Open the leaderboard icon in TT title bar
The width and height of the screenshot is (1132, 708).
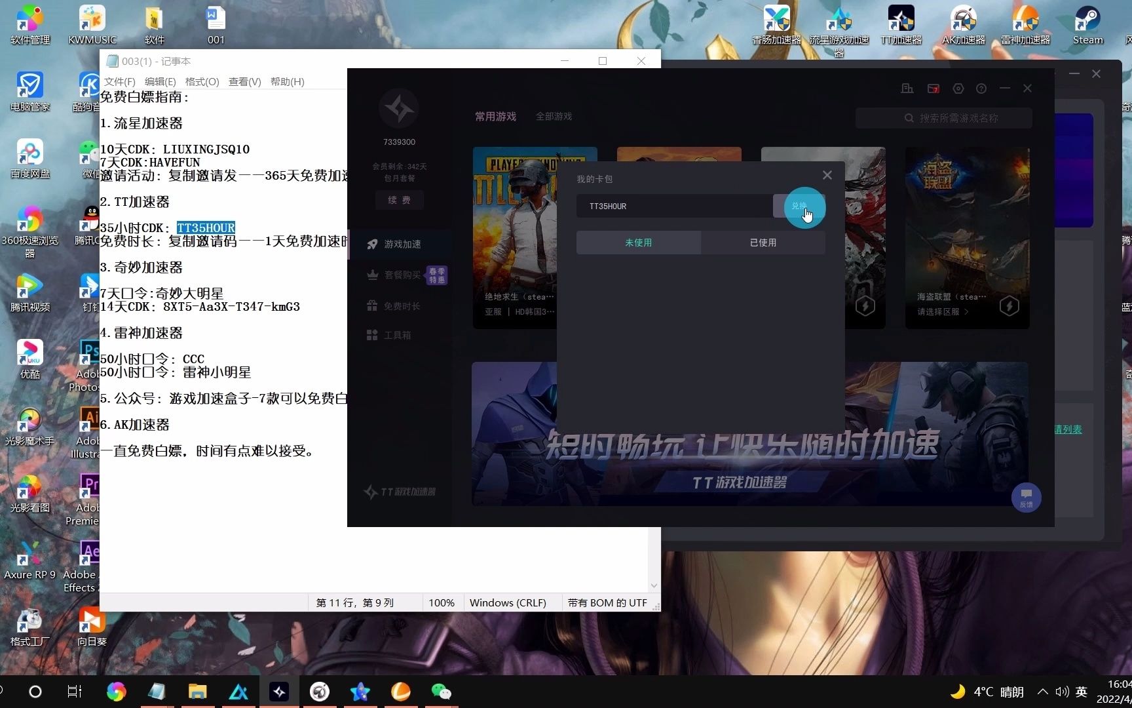tap(907, 88)
